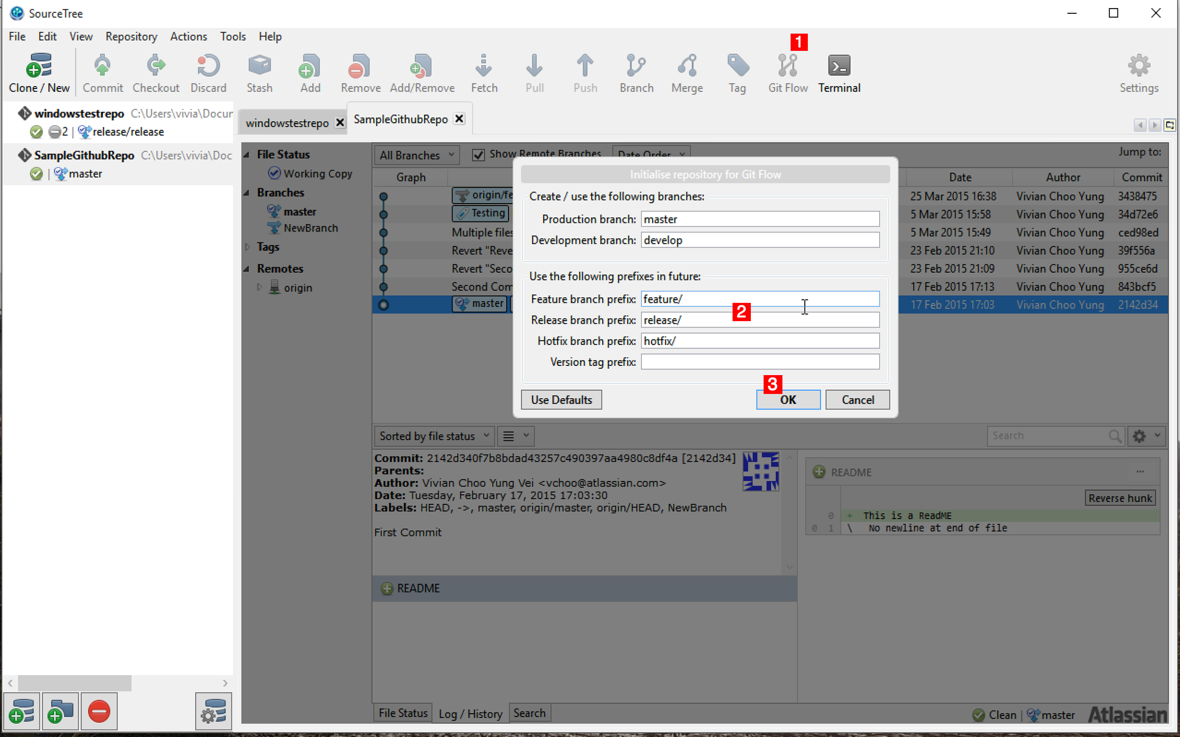Click OK in Git Flow dialog
1180x737 pixels.
[788, 400]
